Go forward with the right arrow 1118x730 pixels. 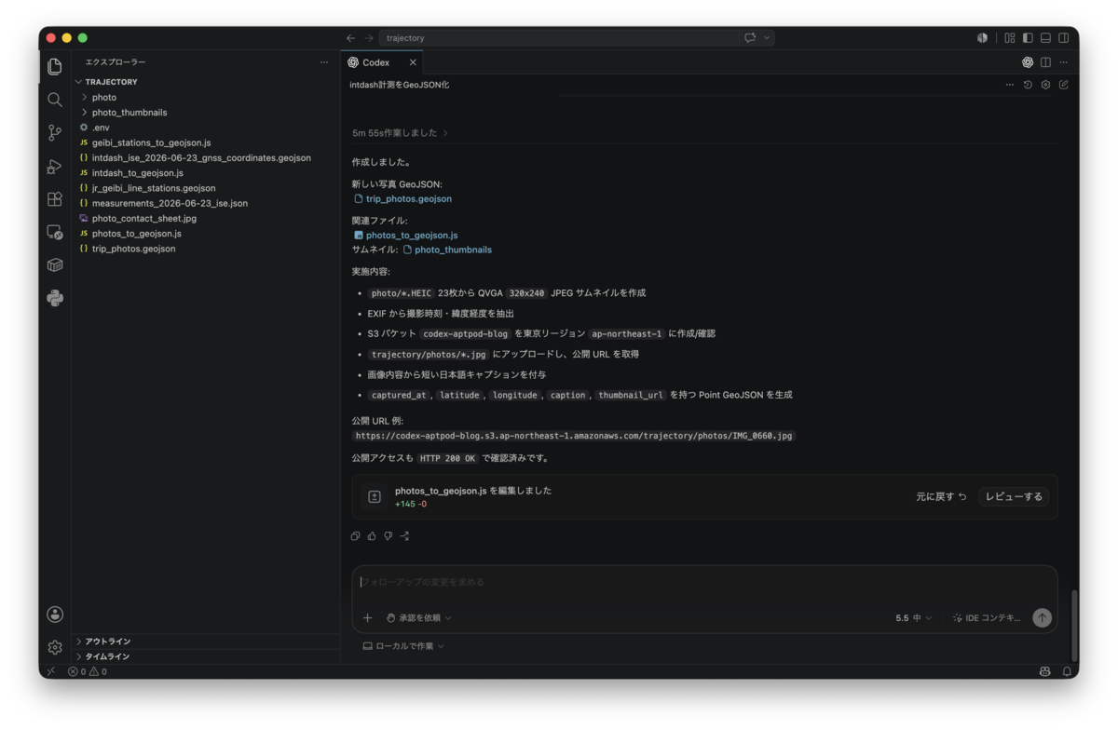tap(369, 38)
